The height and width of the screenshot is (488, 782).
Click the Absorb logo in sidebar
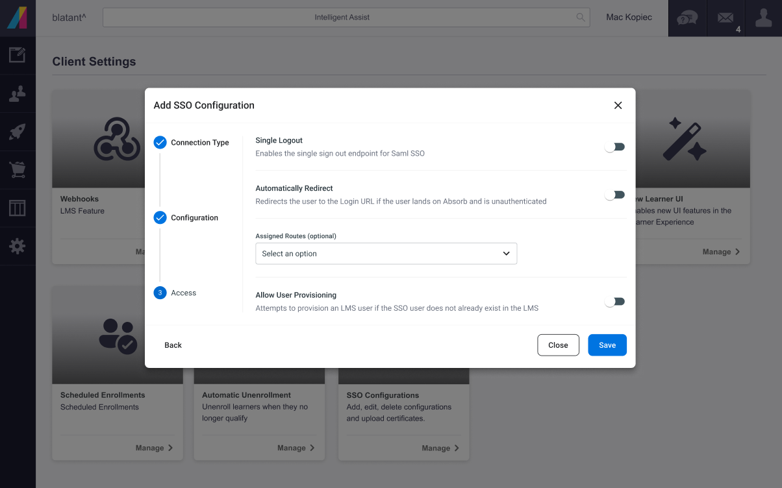coord(18,18)
